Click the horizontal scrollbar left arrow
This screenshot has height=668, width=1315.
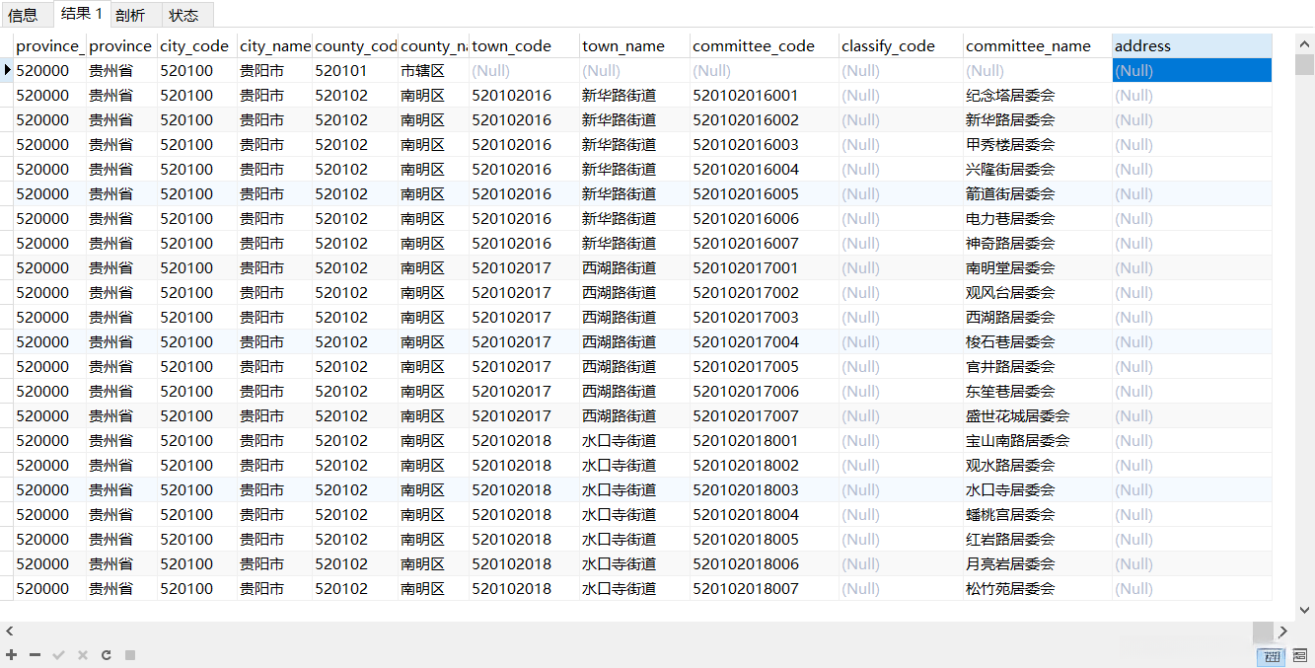click(x=10, y=631)
